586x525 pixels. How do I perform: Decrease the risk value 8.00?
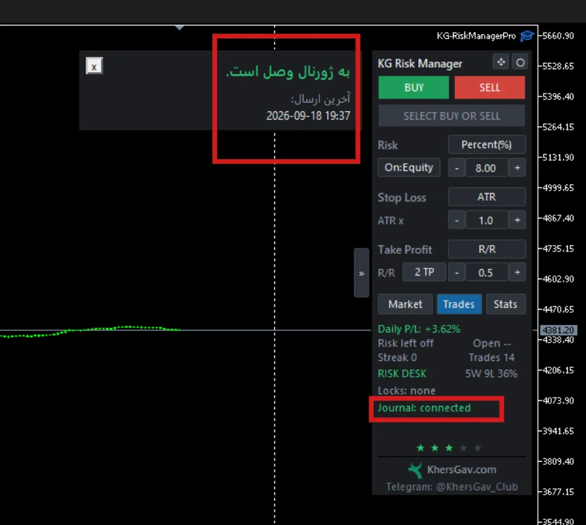pyautogui.click(x=457, y=168)
